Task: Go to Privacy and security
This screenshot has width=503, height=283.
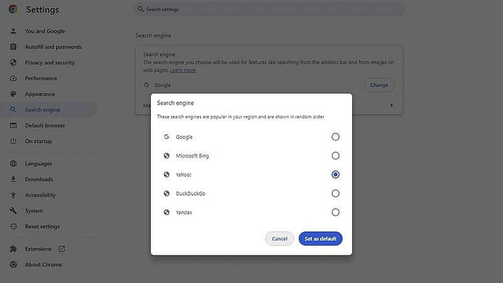Action: click(x=50, y=62)
